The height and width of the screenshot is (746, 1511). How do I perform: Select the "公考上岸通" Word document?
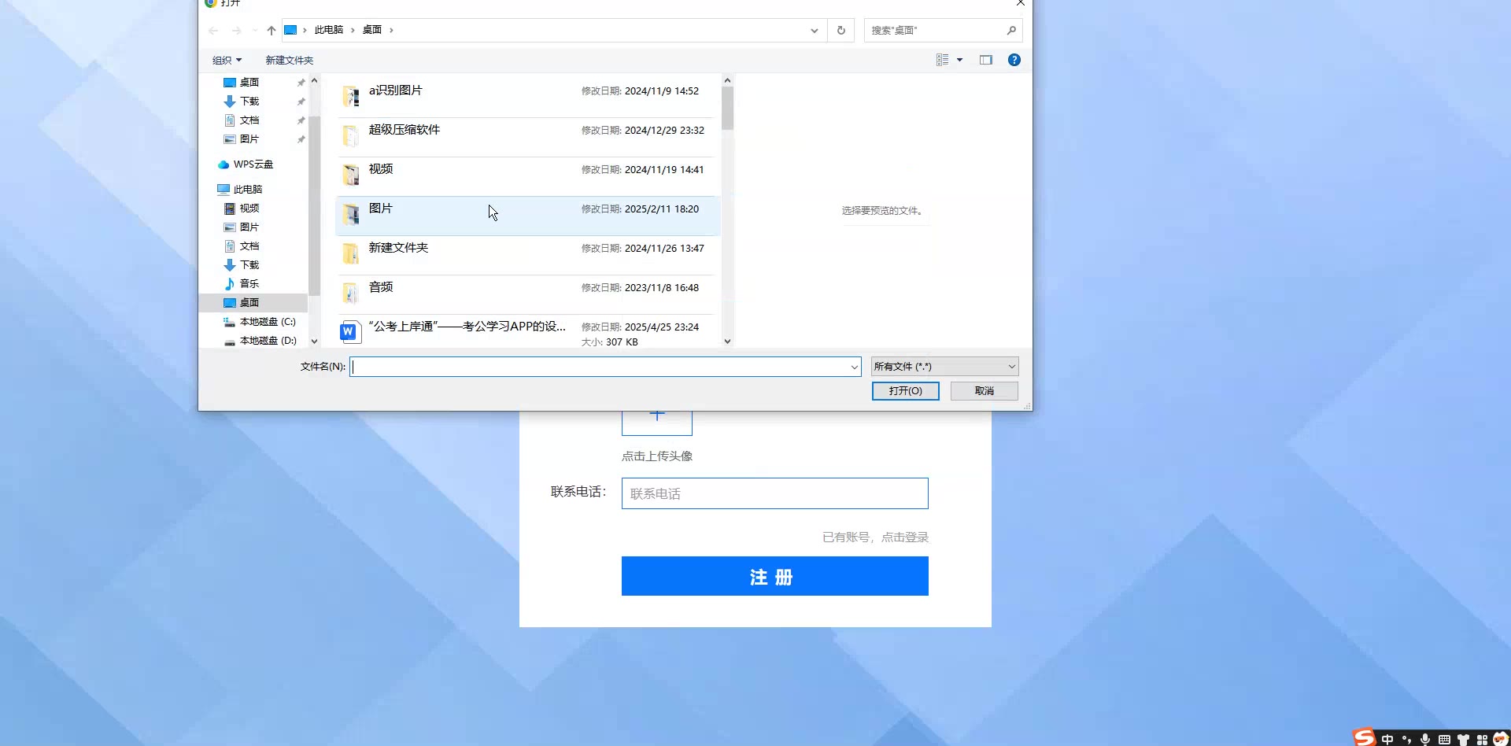(527, 332)
